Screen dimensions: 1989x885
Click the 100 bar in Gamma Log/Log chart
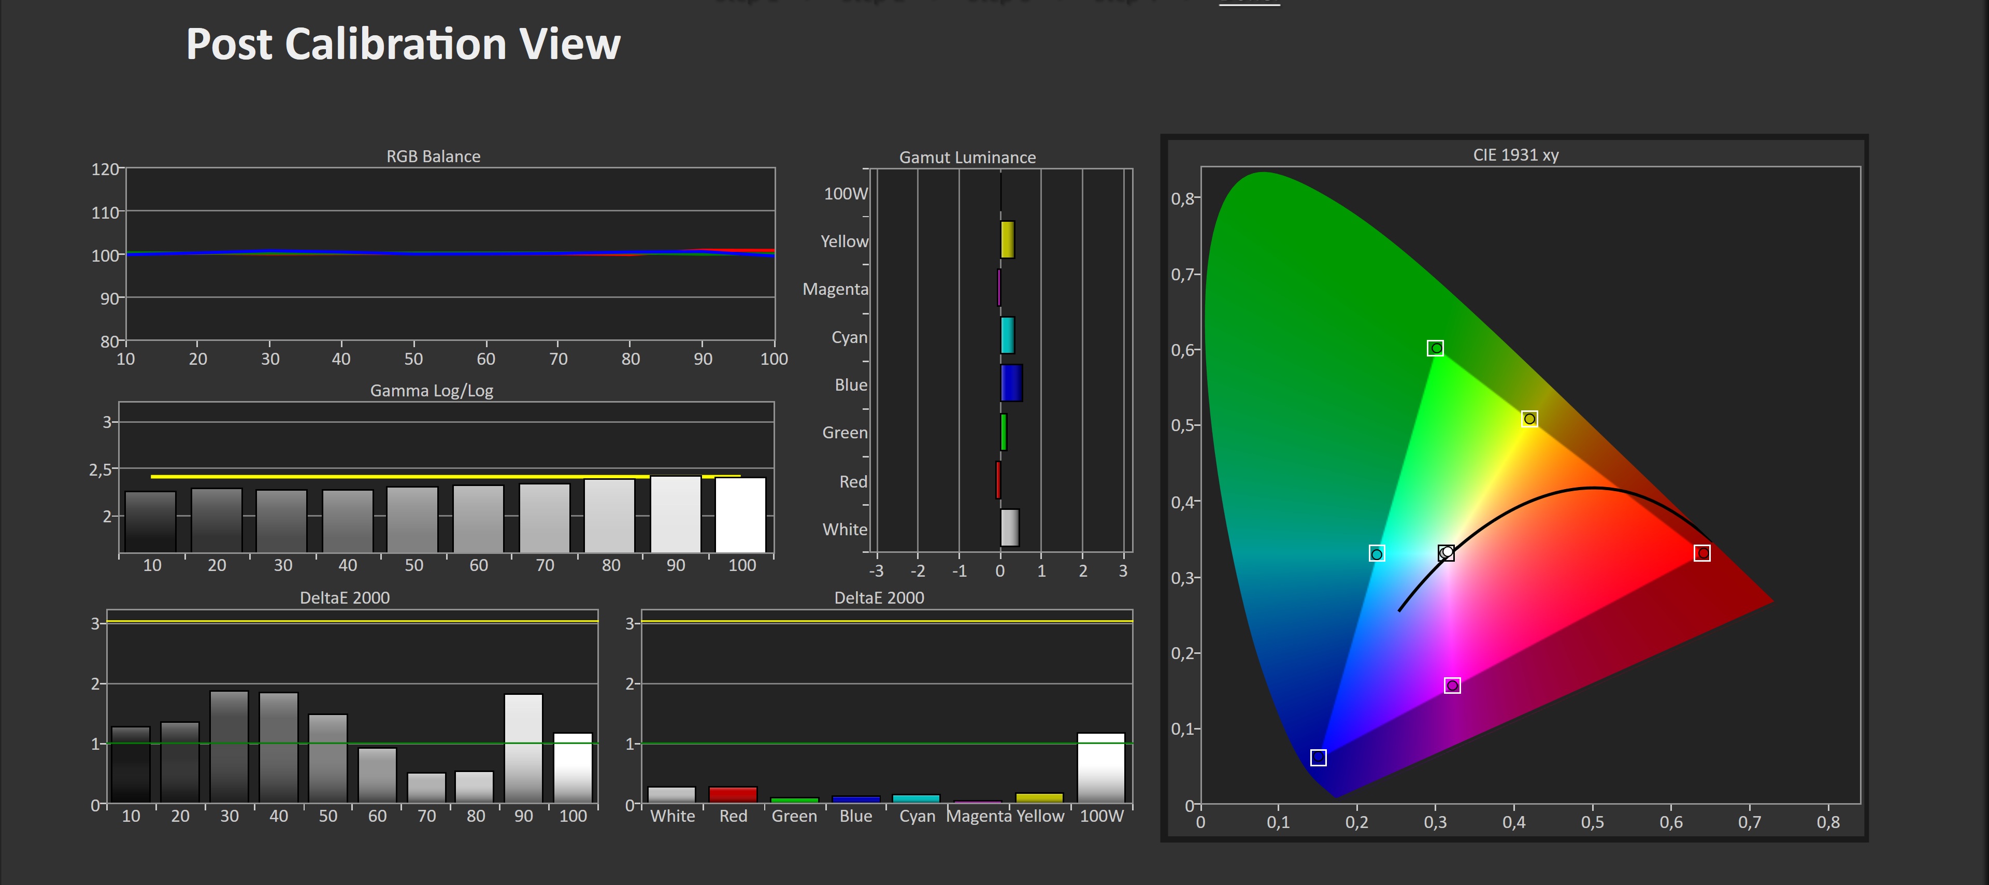click(740, 515)
